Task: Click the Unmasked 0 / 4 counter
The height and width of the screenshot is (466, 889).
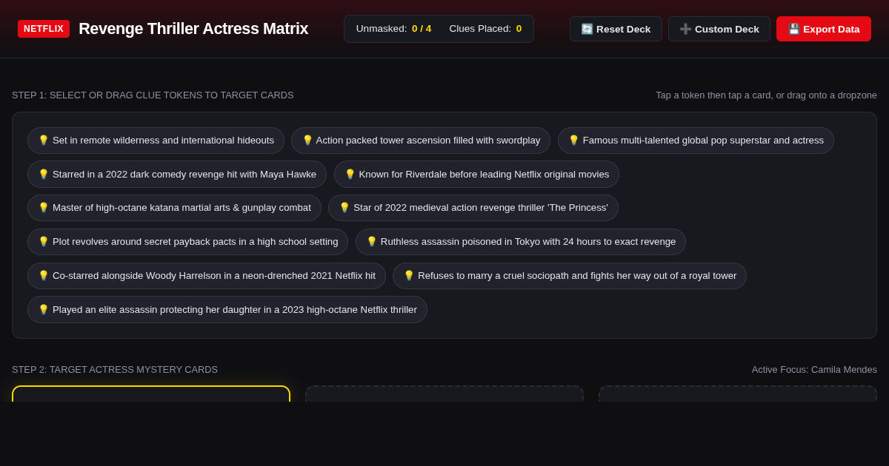Action: pyautogui.click(x=393, y=29)
